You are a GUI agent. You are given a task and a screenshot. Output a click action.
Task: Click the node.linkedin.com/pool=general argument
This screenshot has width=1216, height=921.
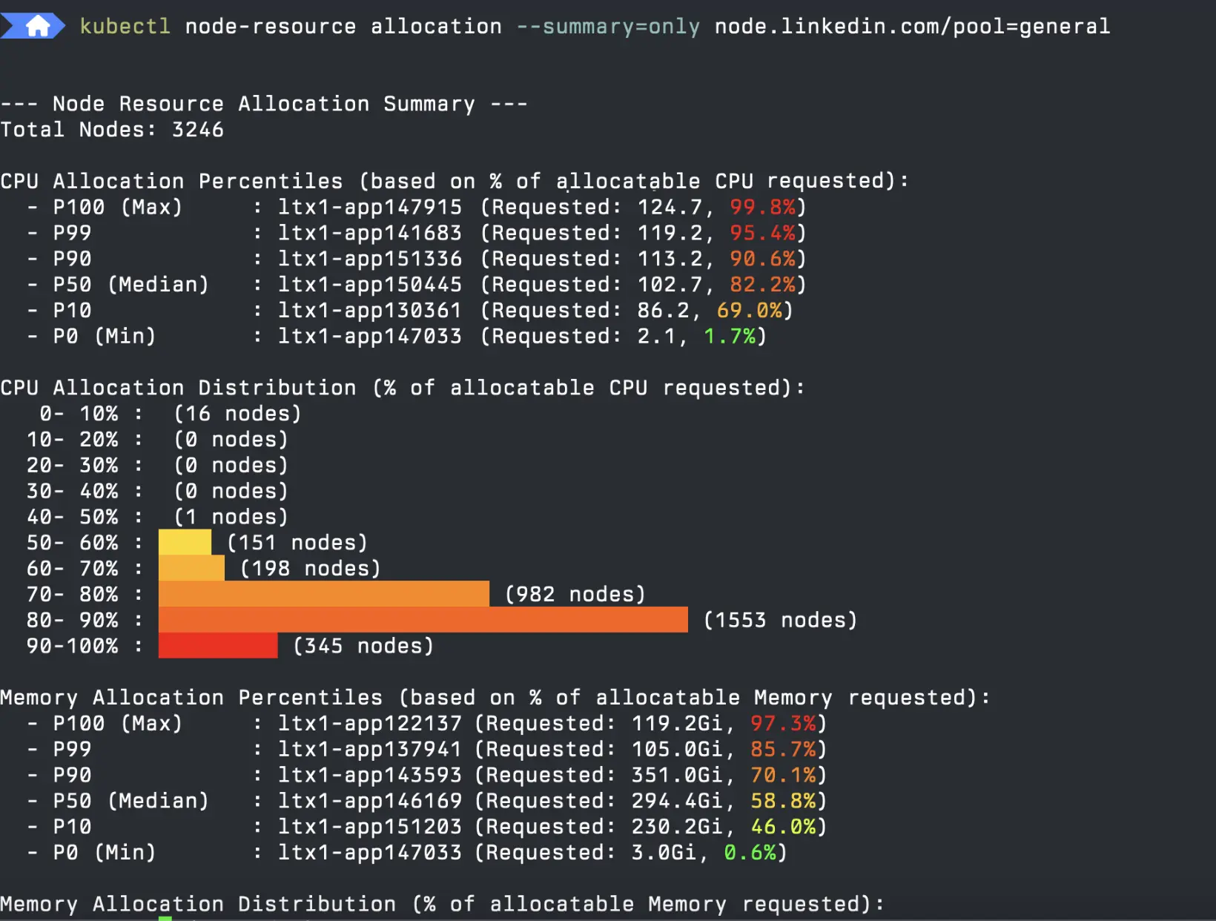(x=912, y=27)
